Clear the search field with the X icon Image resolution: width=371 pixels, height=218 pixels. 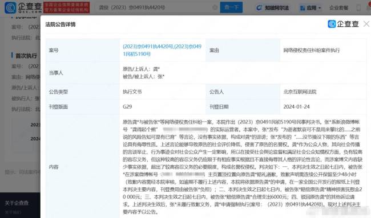(x=215, y=7)
